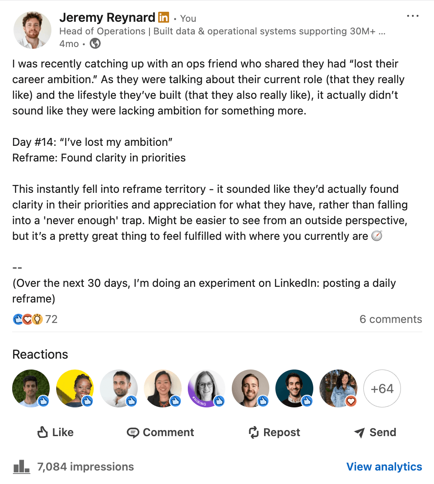
Task: Click the reactor avatar with heart reaction
Action: click(338, 388)
